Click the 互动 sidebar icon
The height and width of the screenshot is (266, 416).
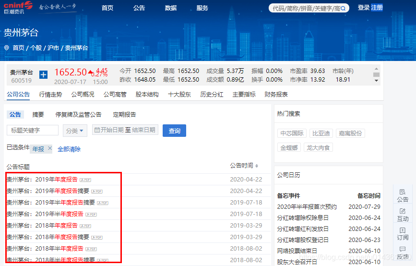click(403, 215)
